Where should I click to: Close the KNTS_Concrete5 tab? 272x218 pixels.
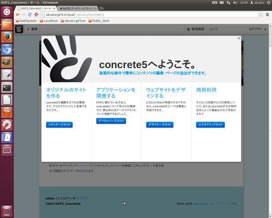point(54,8)
